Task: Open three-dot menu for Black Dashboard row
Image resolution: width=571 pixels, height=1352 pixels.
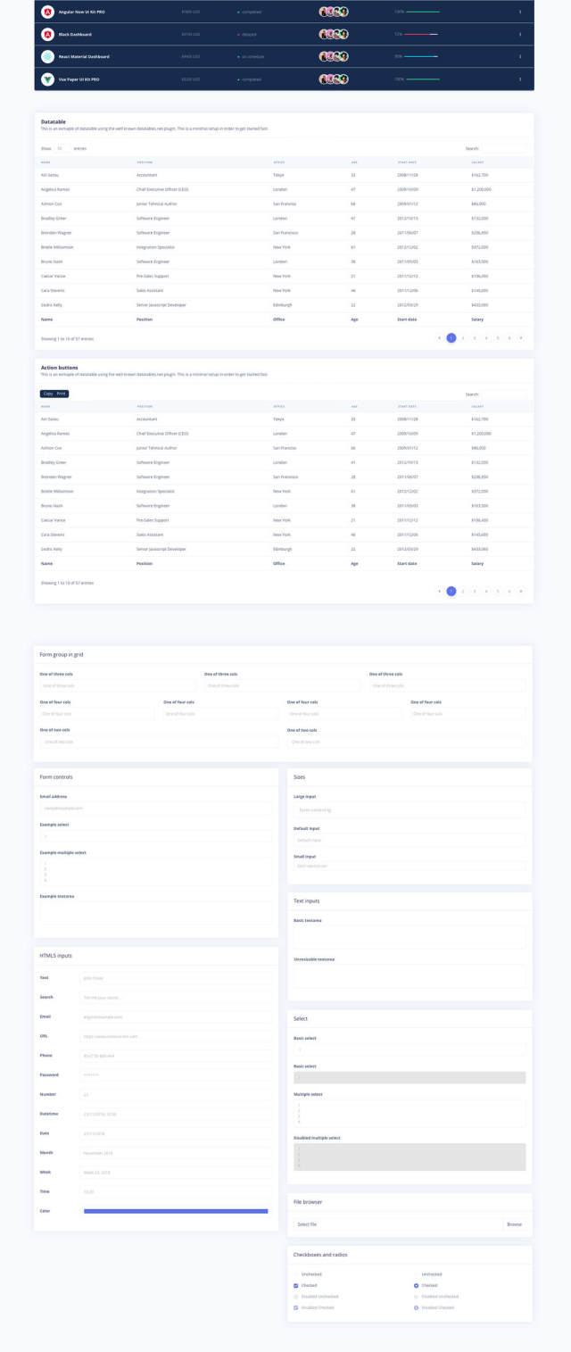Action: coord(520,34)
